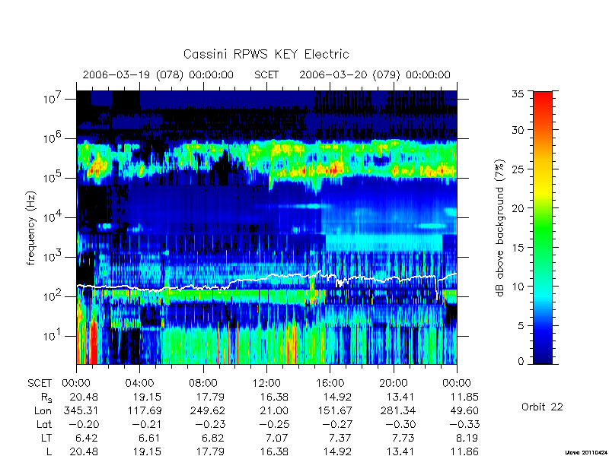Click the red top of the colorbar
This screenshot has height=456, width=609.
tap(543, 99)
